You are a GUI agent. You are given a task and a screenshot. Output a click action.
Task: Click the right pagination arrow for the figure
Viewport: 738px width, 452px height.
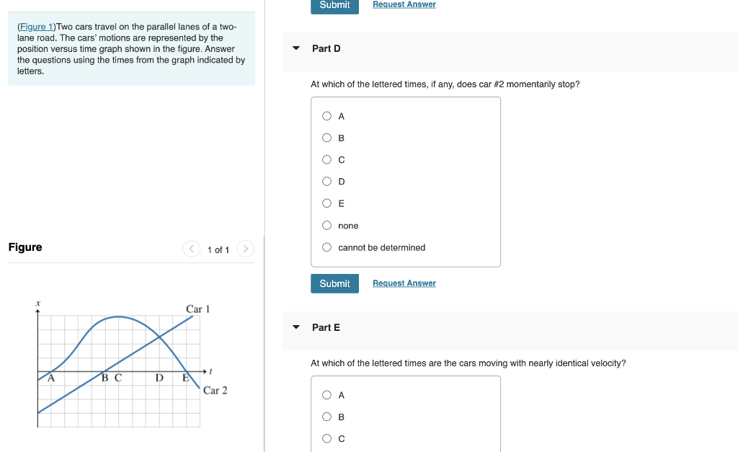(245, 249)
